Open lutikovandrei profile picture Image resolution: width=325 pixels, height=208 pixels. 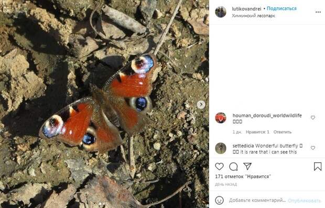pyautogui.click(x=221, y=12)
